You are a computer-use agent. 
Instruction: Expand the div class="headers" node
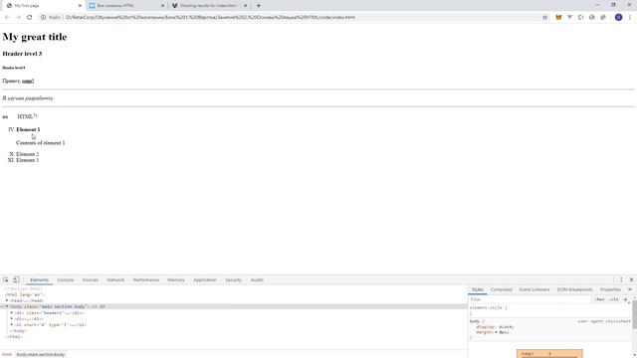pyautogui.click(x=12, y=313)
